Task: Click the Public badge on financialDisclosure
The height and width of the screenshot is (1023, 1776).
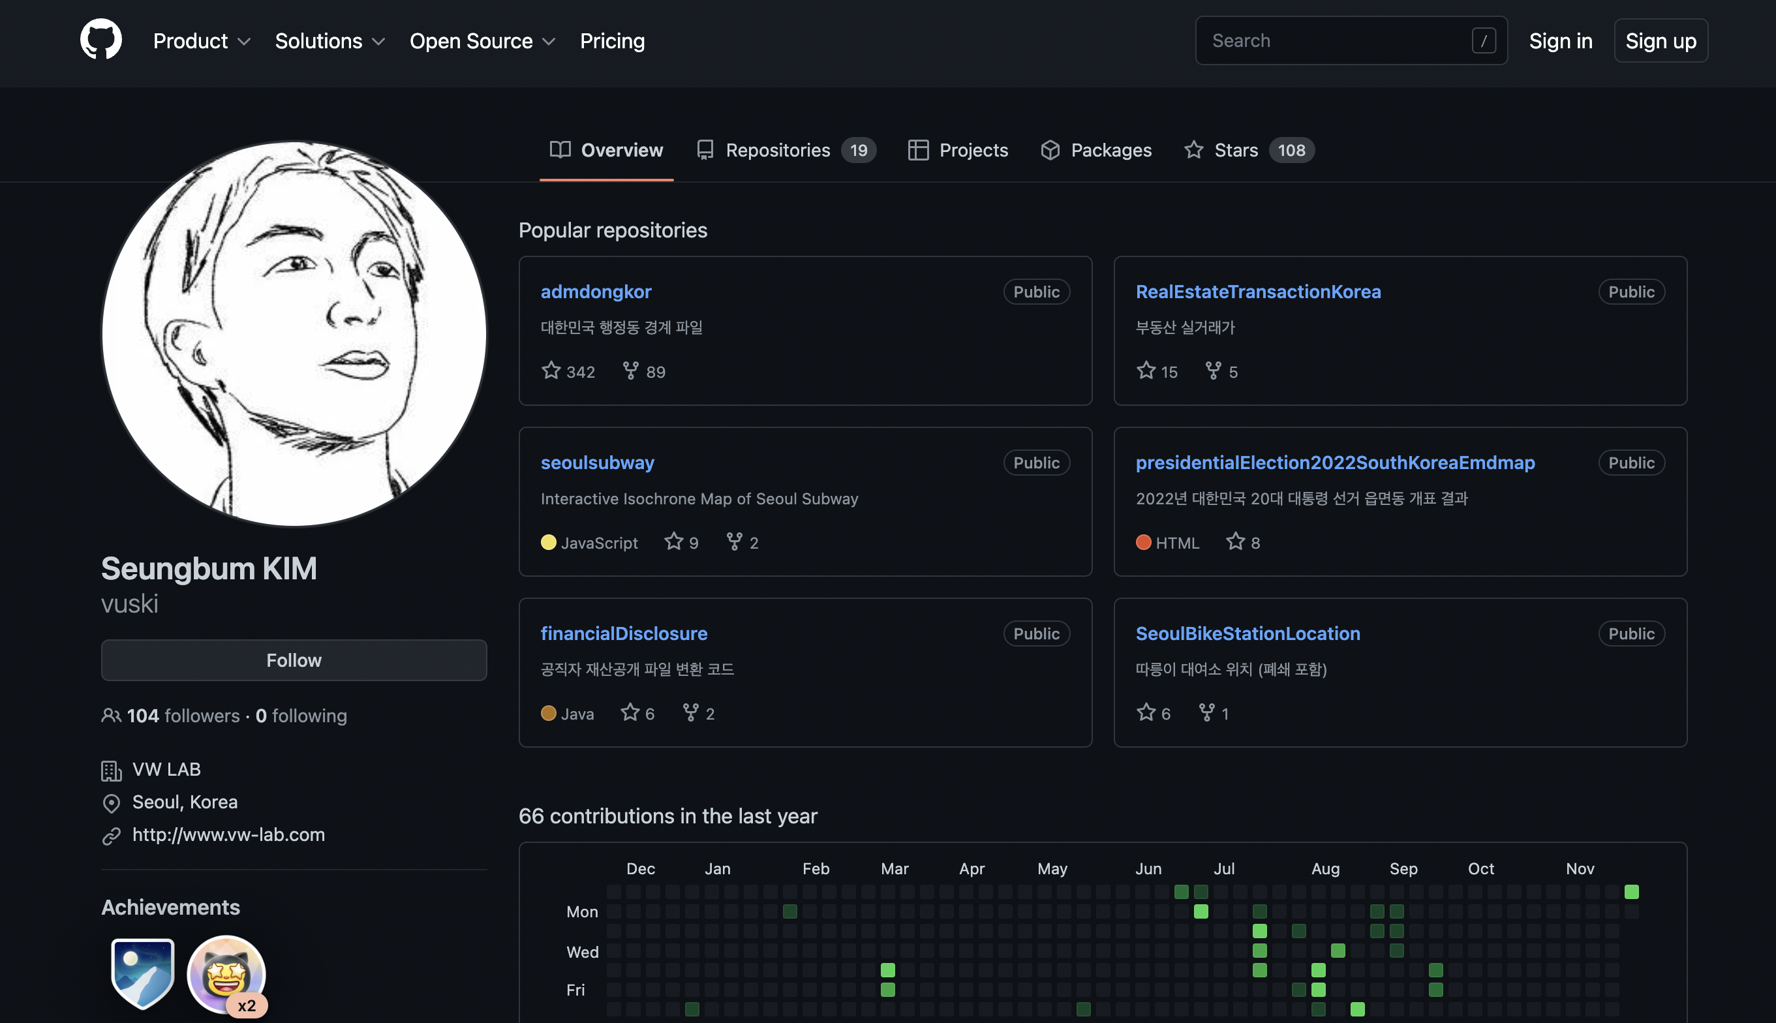Action: pyautogui.click(x=1036, y=633)
